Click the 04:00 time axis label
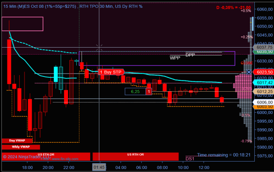 121,168
